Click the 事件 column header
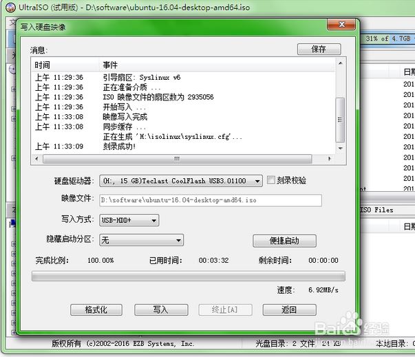The height and width of the screenshot is (357, 415). [217, 65]
